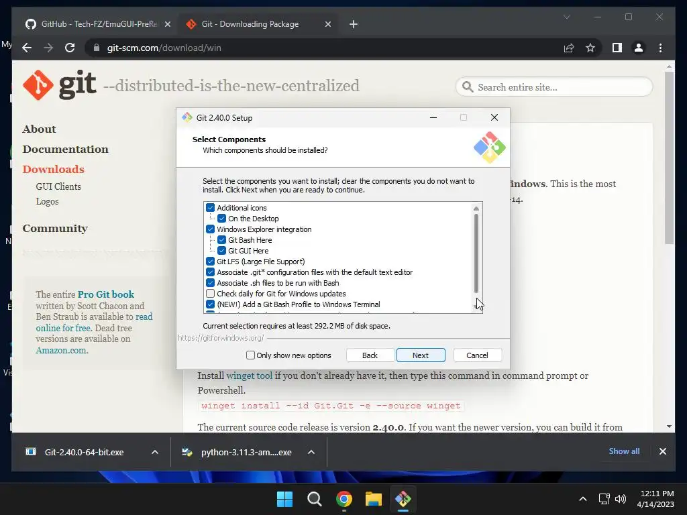Uncheck Git GUI Here
This screenshot has width=687, height=515.
[x=221, y=251]
